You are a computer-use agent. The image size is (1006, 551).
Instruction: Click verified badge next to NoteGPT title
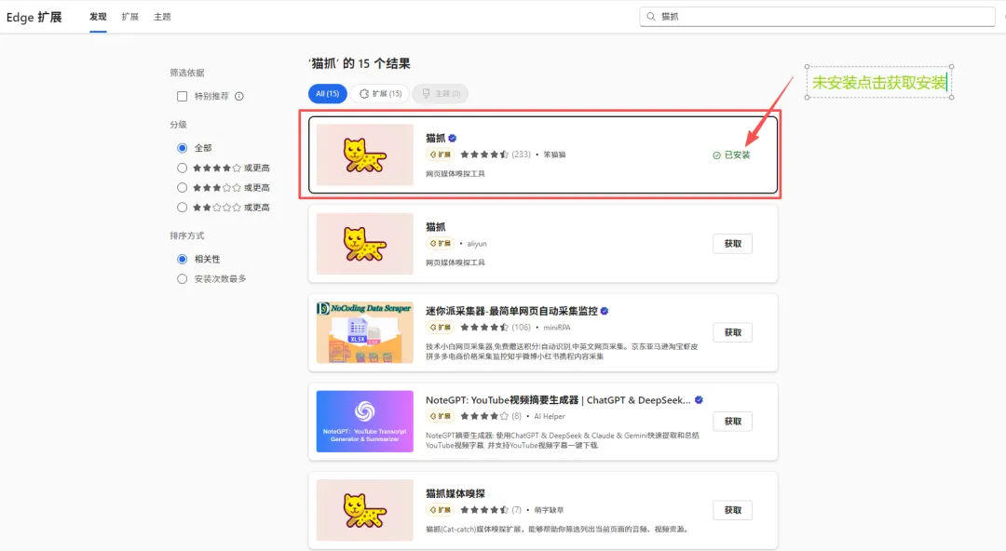click(699, 399)
